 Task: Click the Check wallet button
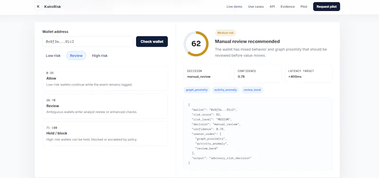(x=152, y=42)
